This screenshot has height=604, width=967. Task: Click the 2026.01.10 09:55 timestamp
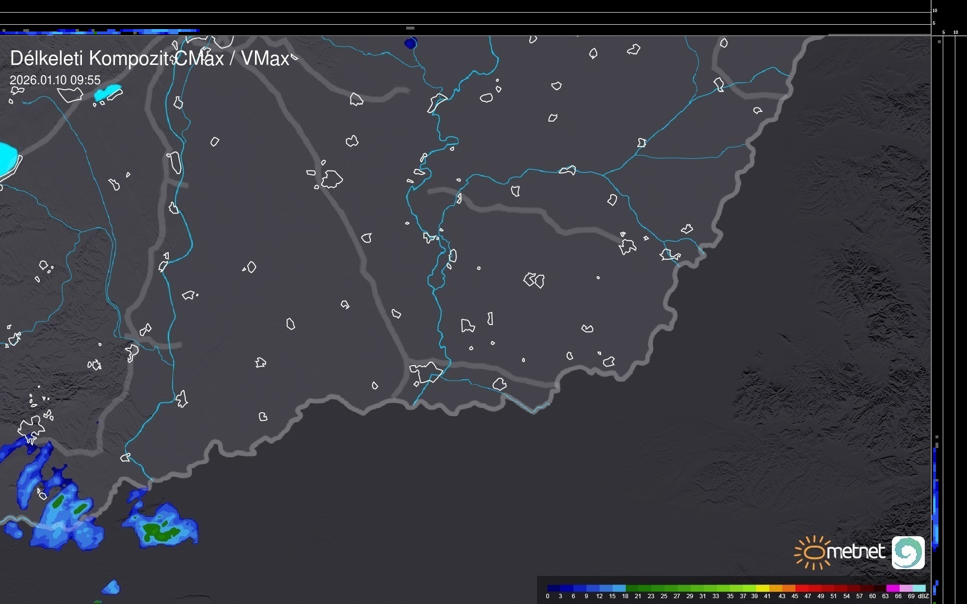point(55,80)
